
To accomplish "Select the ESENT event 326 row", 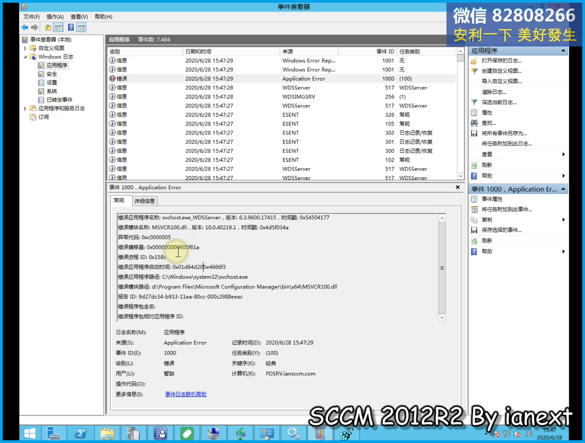I will coord(282,115).
